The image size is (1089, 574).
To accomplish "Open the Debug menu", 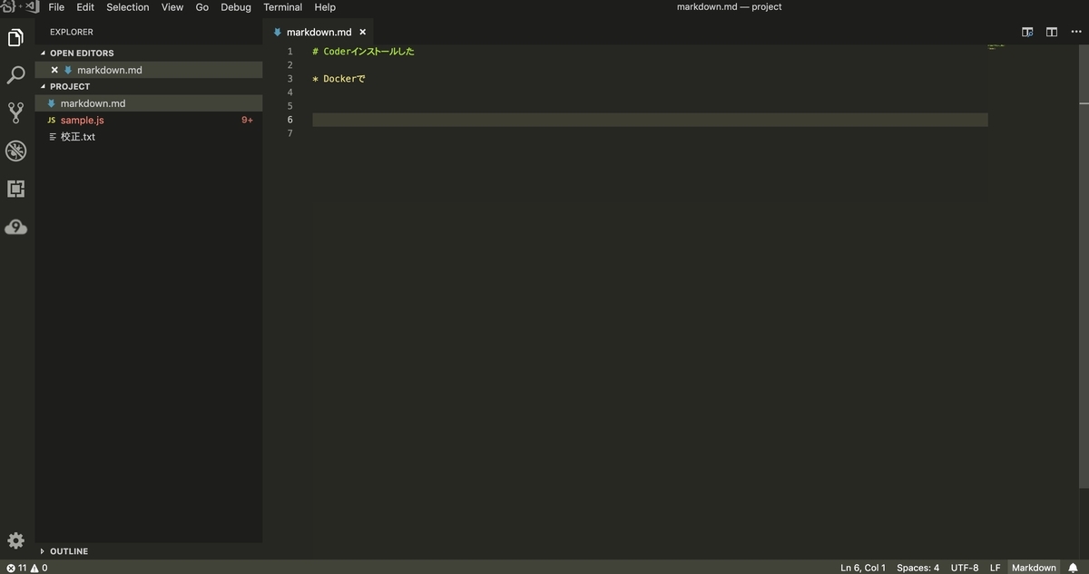I will coord(236,7).
